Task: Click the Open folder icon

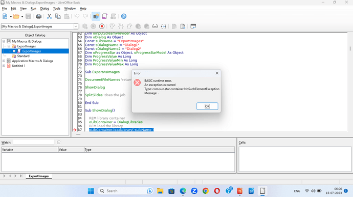Action: (x=16, y=16)
